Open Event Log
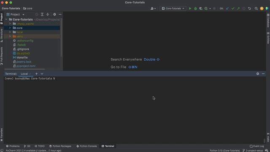270x152 pixels. point(257,146)
